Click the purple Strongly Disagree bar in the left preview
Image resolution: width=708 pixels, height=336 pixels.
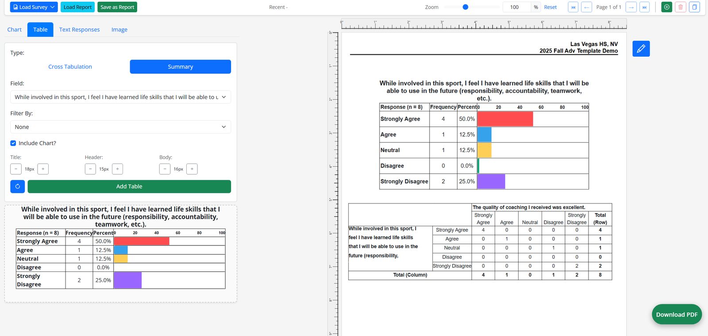point(128,280)
